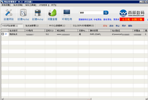Select the PHP5.2ISAPI, script cell
148x100 pixels.
(x=100, y=34)
